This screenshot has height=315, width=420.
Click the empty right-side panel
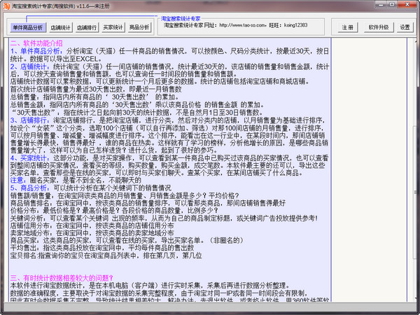click(370, 170)
